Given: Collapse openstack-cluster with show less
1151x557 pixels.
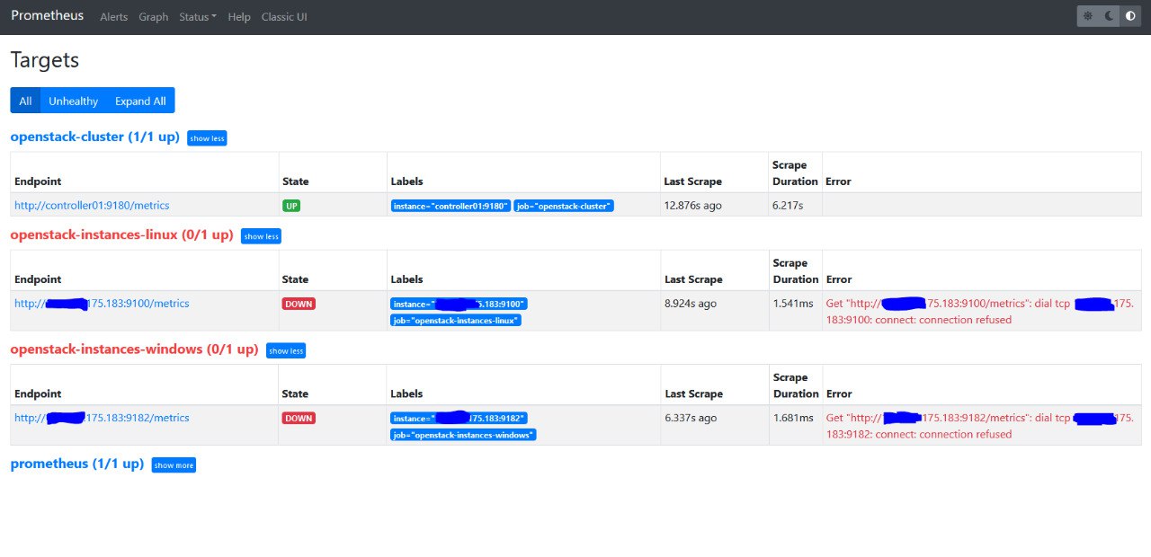Looking at the screenshot, I should 207,138.
